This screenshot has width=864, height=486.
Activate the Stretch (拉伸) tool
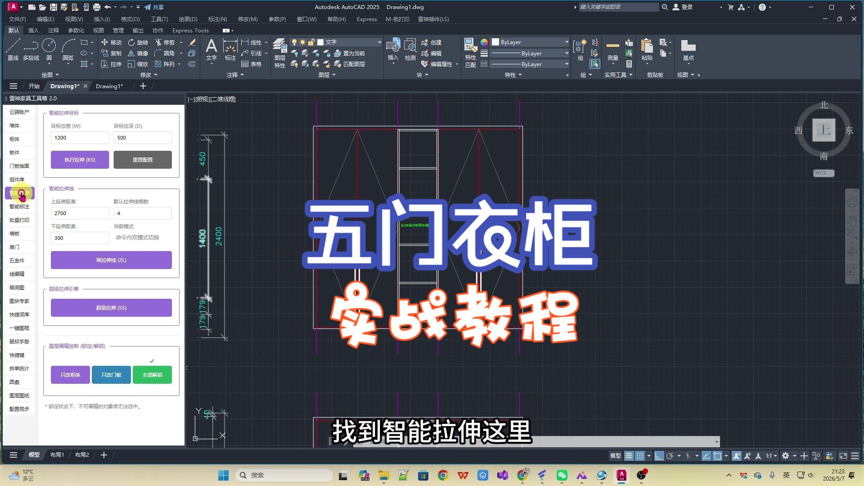(111, 64)
